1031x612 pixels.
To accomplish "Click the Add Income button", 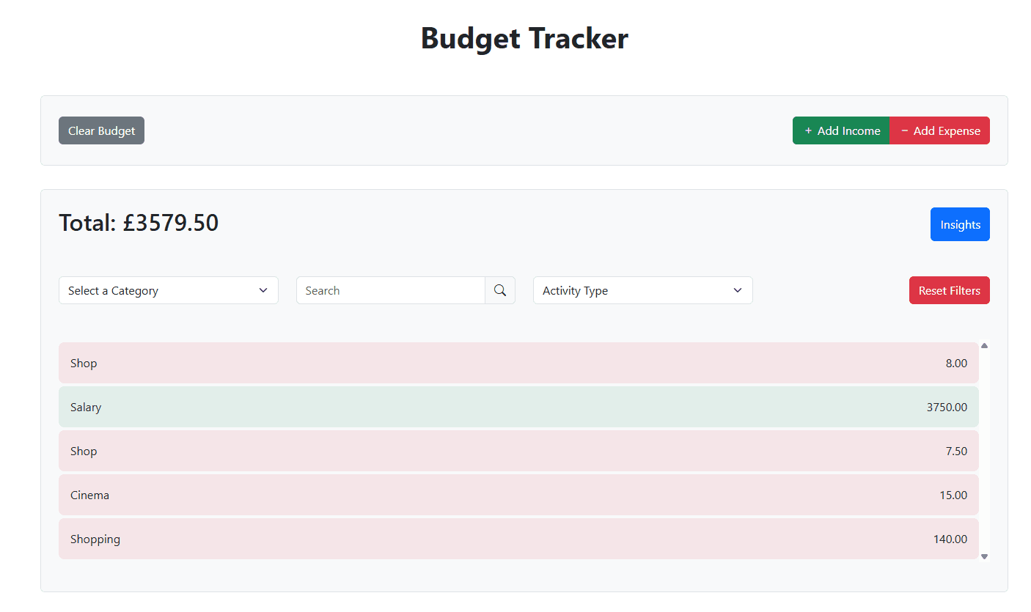I will point(841,130).
